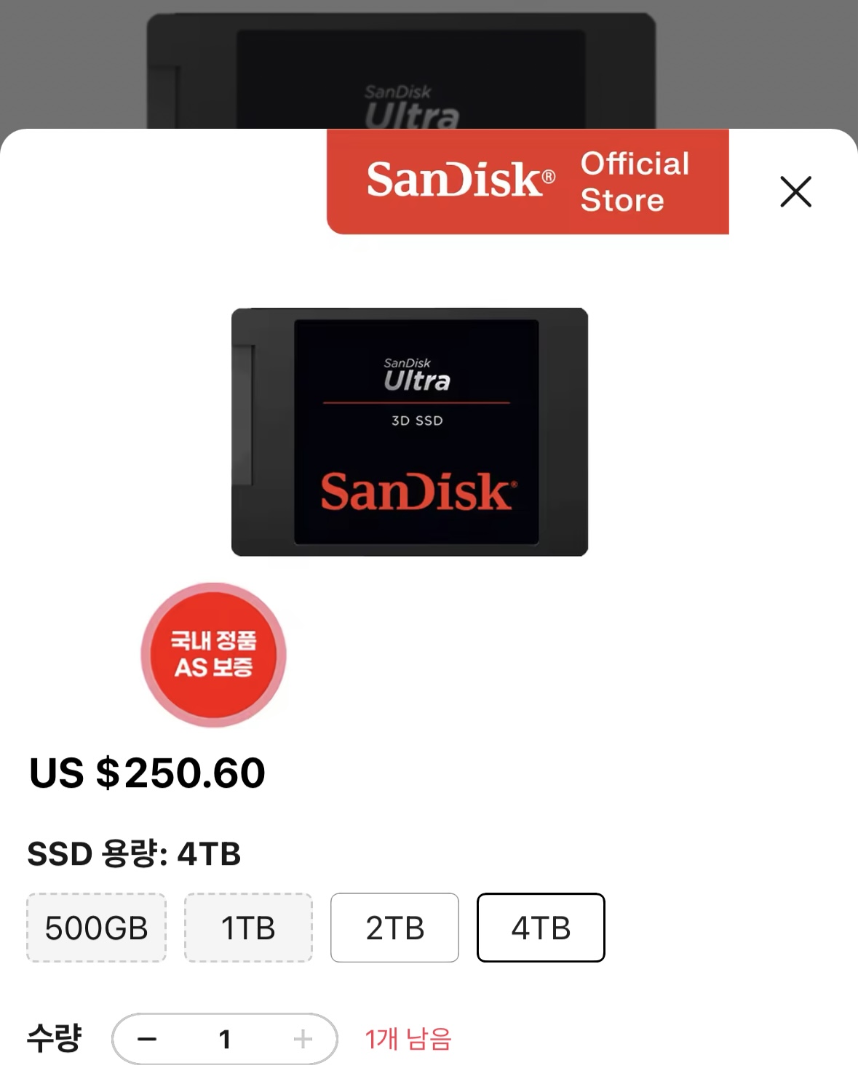Tap the red 국내 정품 AS 보증 badge

pos(213,654)
